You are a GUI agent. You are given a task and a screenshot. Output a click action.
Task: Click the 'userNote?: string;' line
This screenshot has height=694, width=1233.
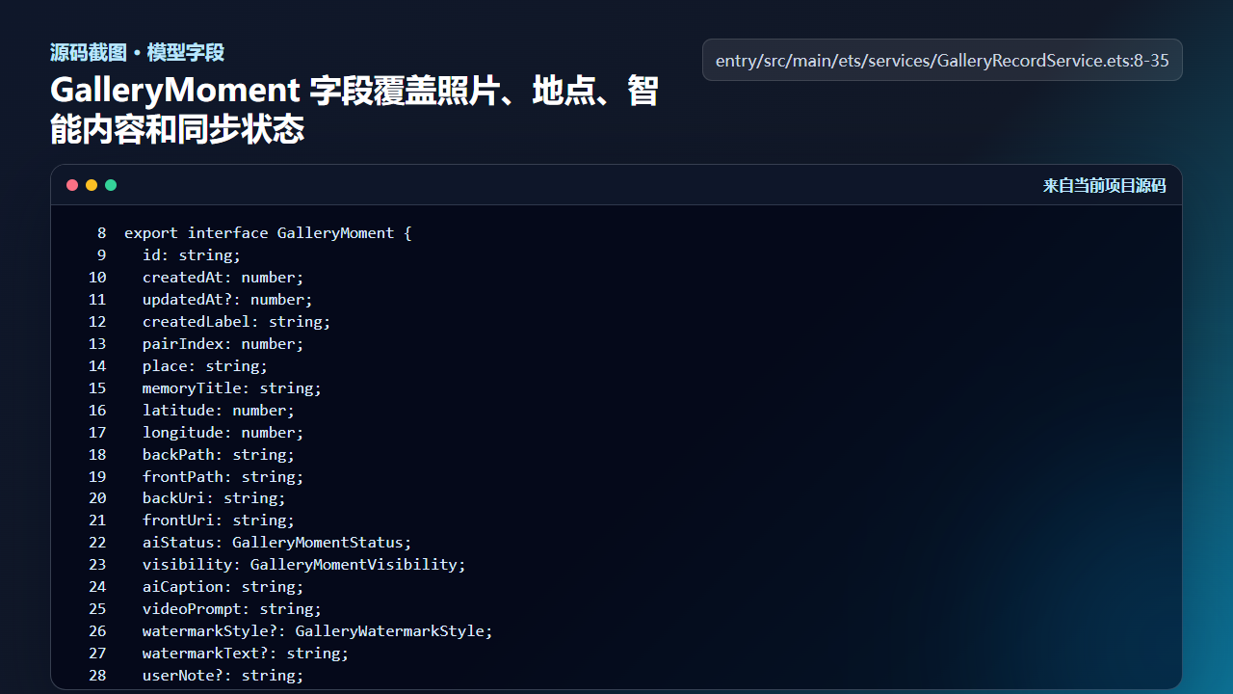pyautogui.click(x=223, y=676)
